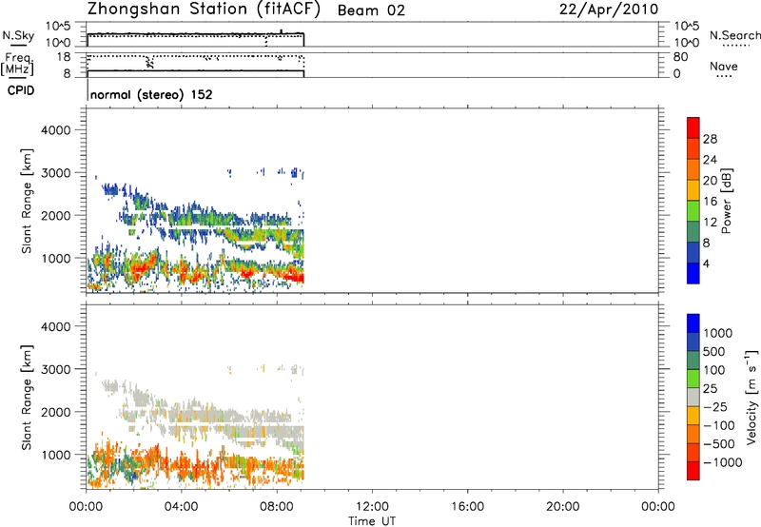This screenshot has height=527, width=761.
Task: Select the gray -25 to 25 velocity segment
Action: tap(693, 397)
